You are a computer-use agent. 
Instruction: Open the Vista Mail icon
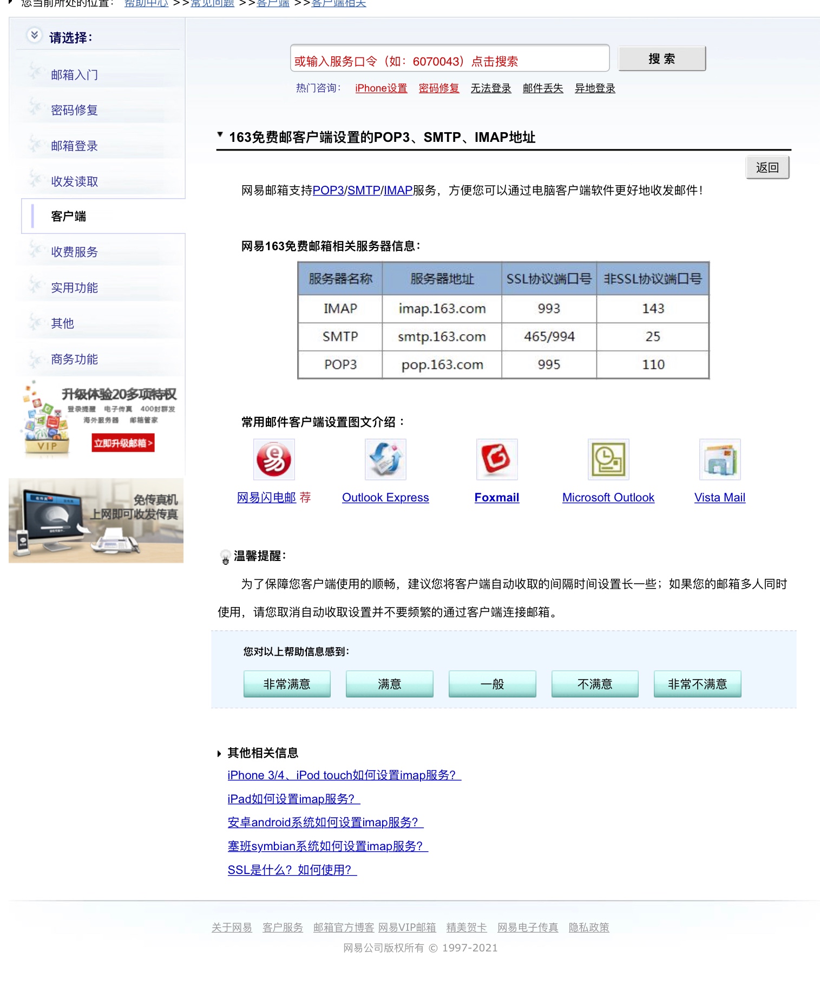719,459
